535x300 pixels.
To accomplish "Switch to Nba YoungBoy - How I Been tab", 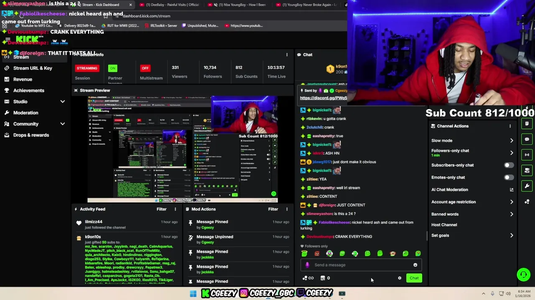I will tap(239, 5).
